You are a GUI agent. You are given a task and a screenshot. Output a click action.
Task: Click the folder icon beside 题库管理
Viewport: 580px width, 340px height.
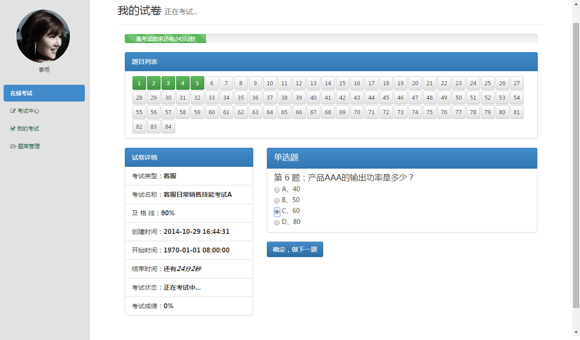tap(13, 146)
